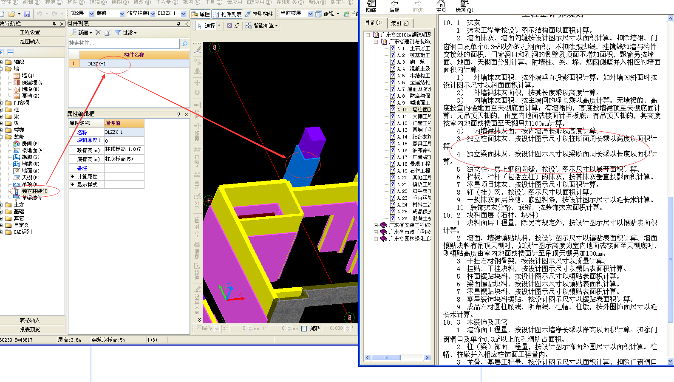Screen dimensions: 674x382
Task: Open the 独立柱装修 component type dropdown
Action: click(x=153, y=14)
